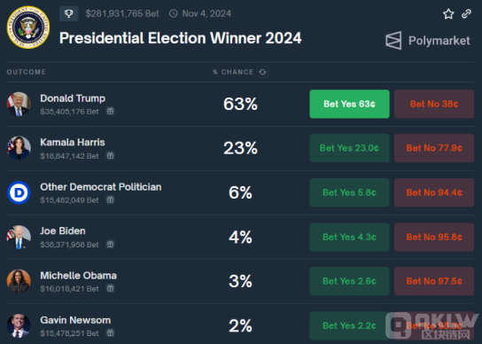Open the Gavin Newsom outcome name

pyautogui.click(x=75, y=320)
